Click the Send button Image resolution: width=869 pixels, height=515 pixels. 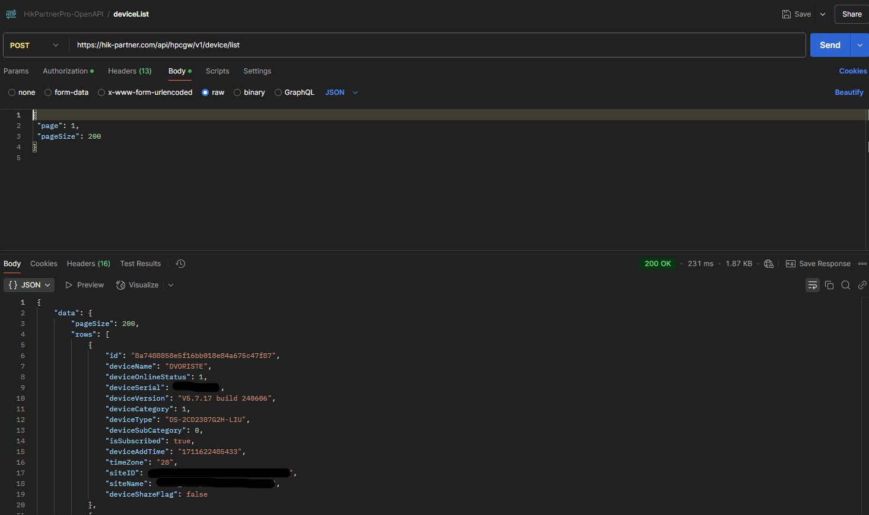coord(830,44)
